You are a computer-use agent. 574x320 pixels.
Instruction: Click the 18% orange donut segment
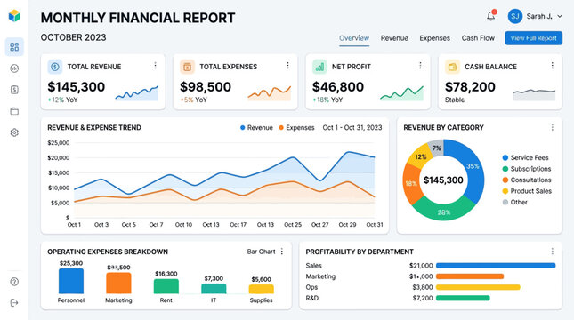click(x=412, y=183)
